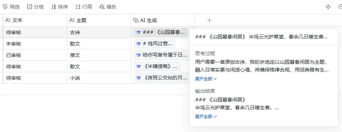The image size is (342, 132).
Task: Expand the full 输出结果 section
Action: 206,117
